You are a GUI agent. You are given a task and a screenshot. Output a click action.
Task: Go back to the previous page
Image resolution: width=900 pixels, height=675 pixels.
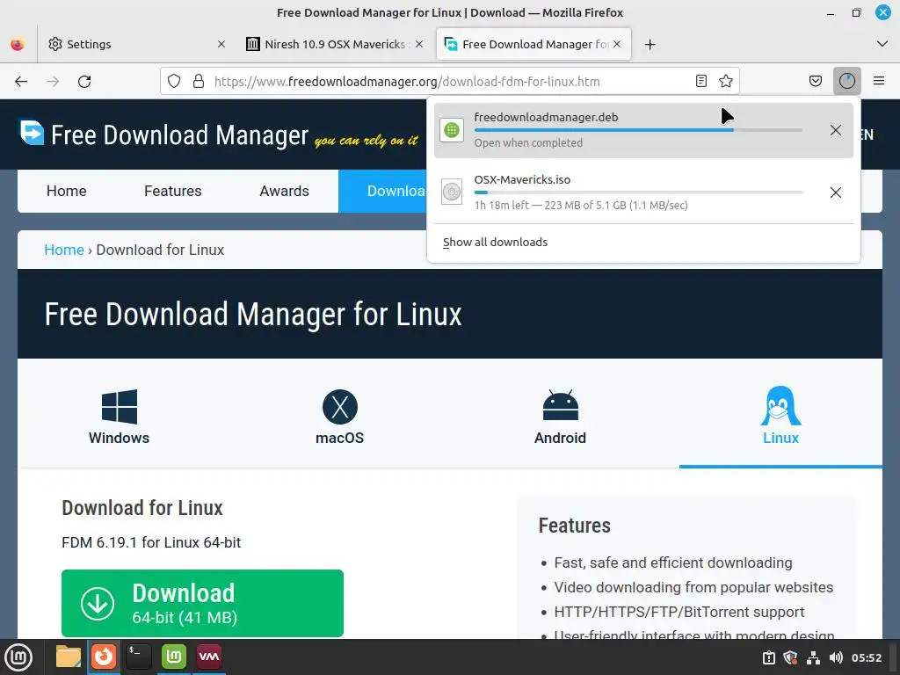[x=21, y=82]
